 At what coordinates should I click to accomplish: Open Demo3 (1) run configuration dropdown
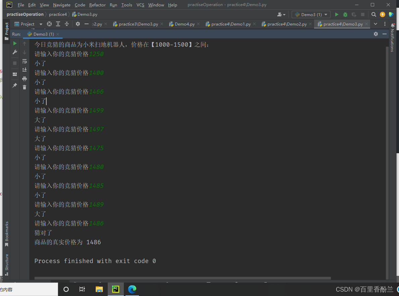311,14
